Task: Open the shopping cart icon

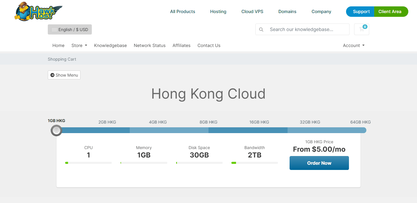Action: coord(362,29)
